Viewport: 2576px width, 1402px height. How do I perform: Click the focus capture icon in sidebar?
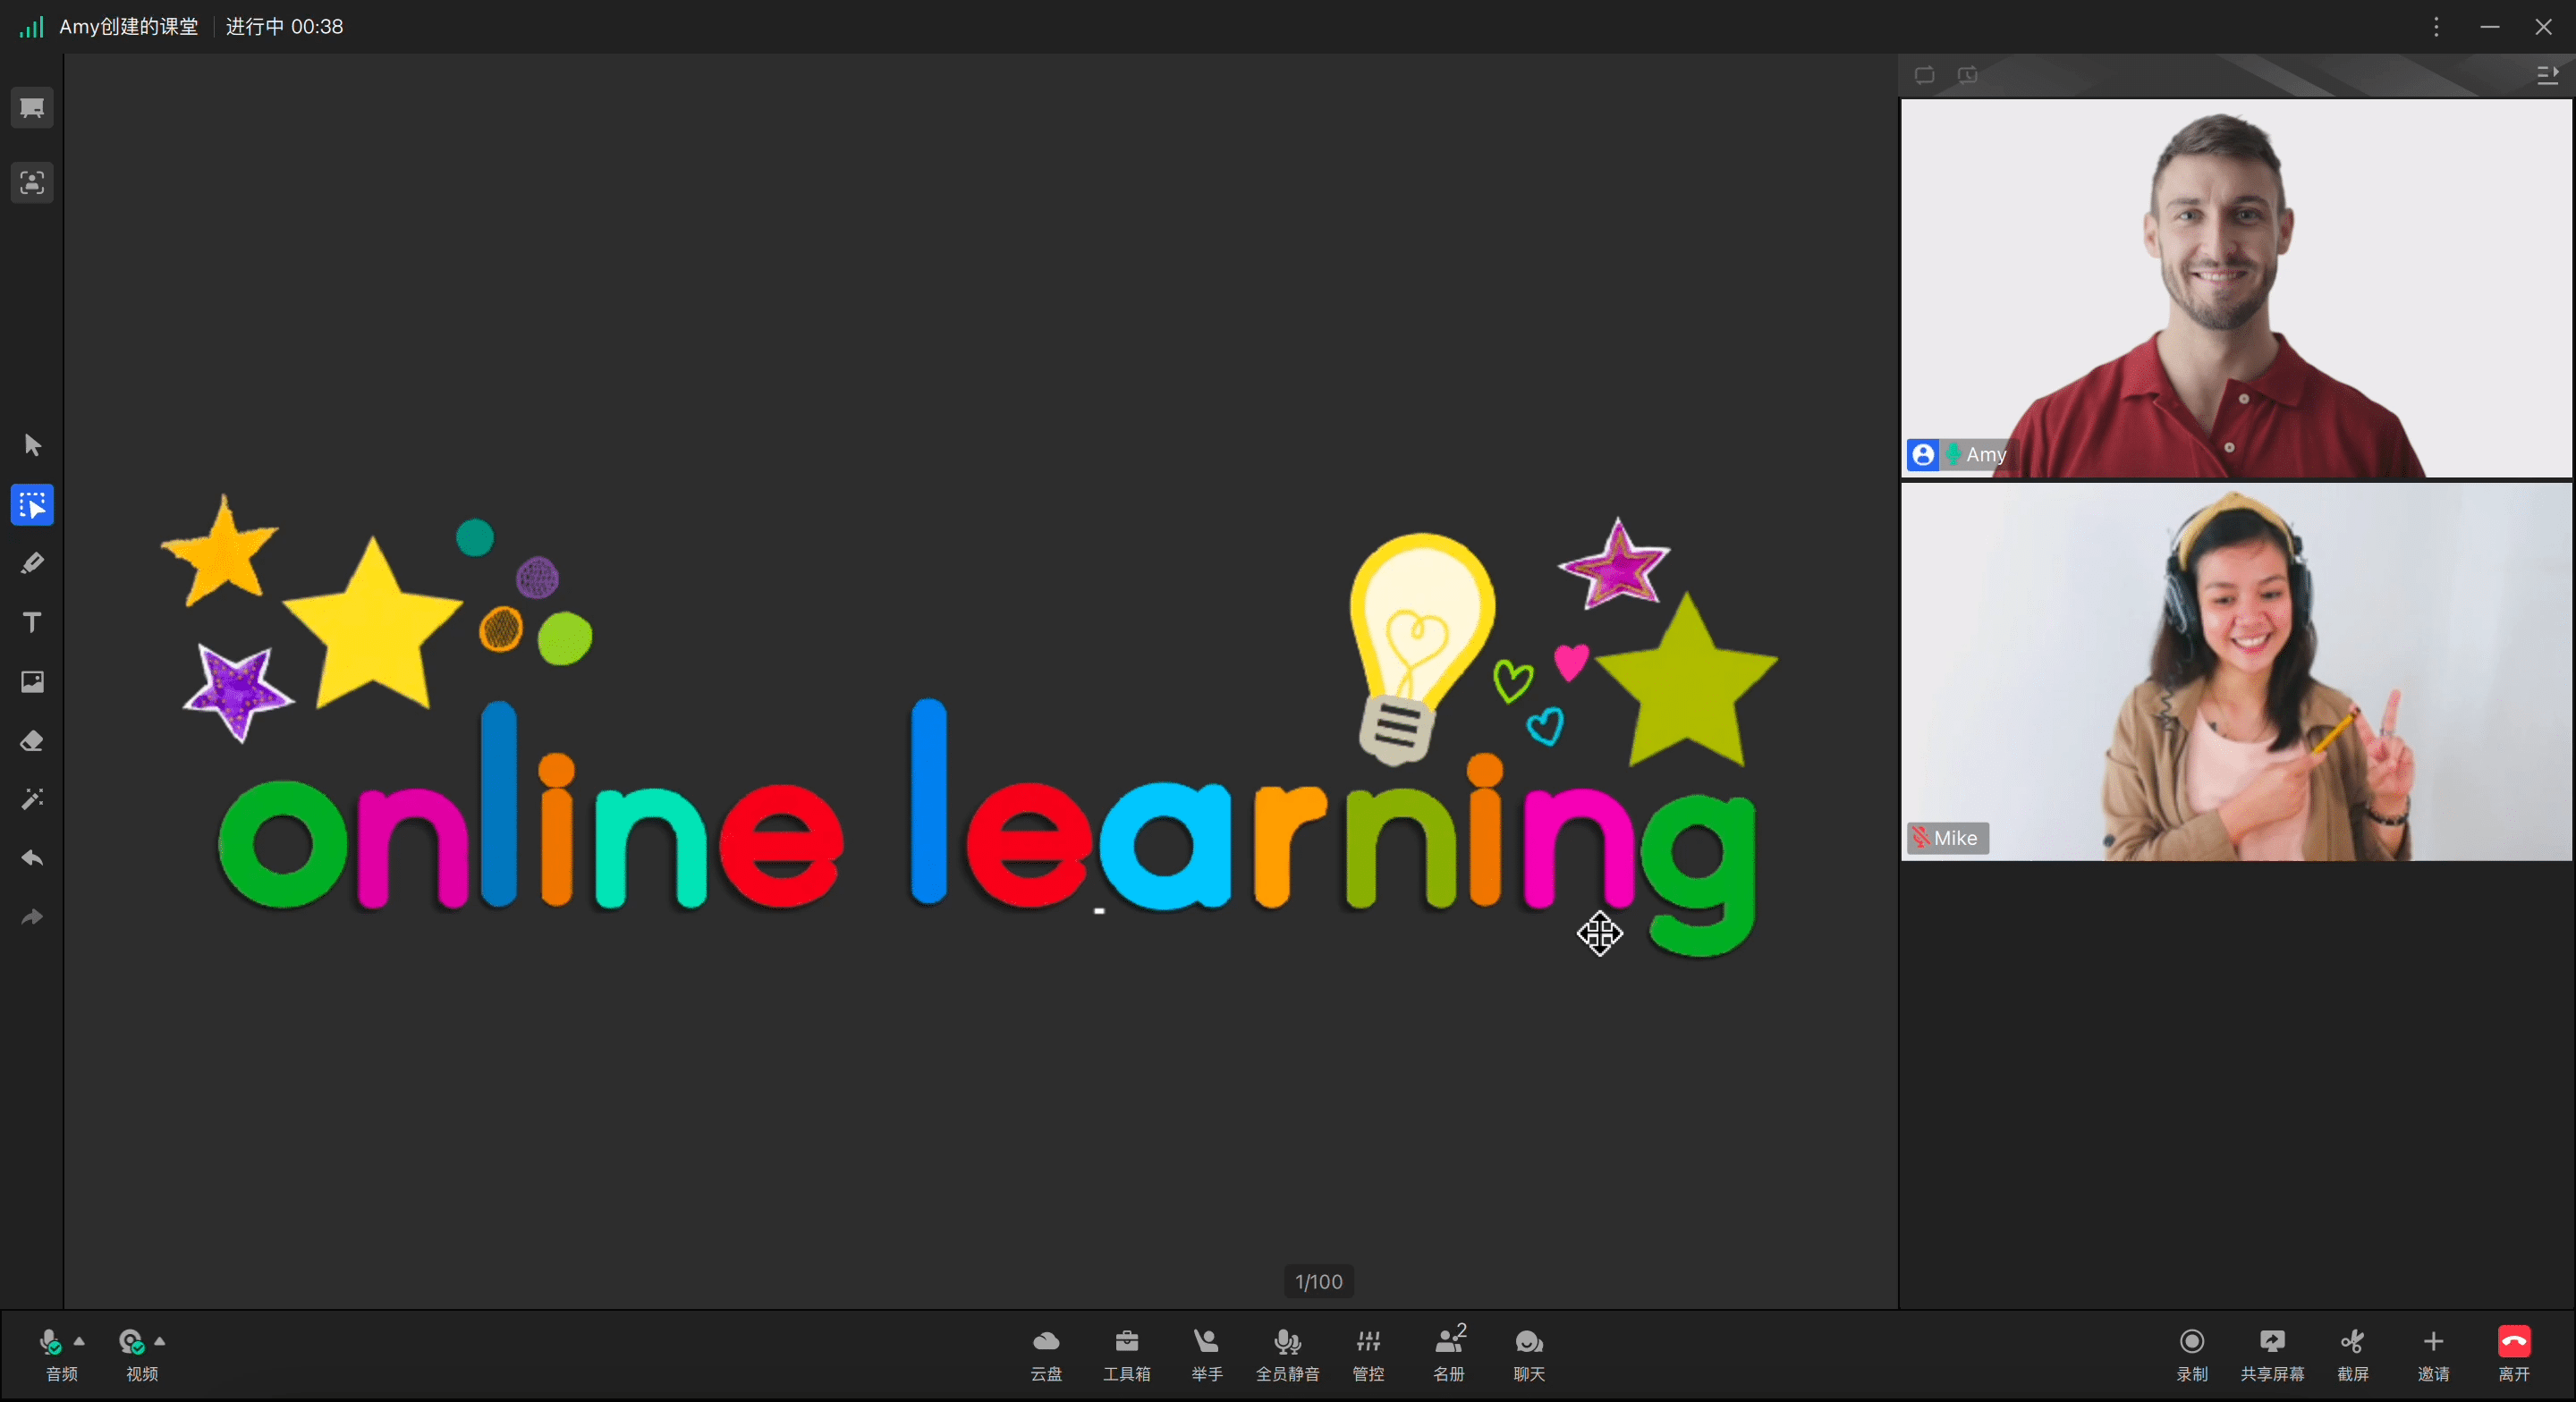(32, 183)
